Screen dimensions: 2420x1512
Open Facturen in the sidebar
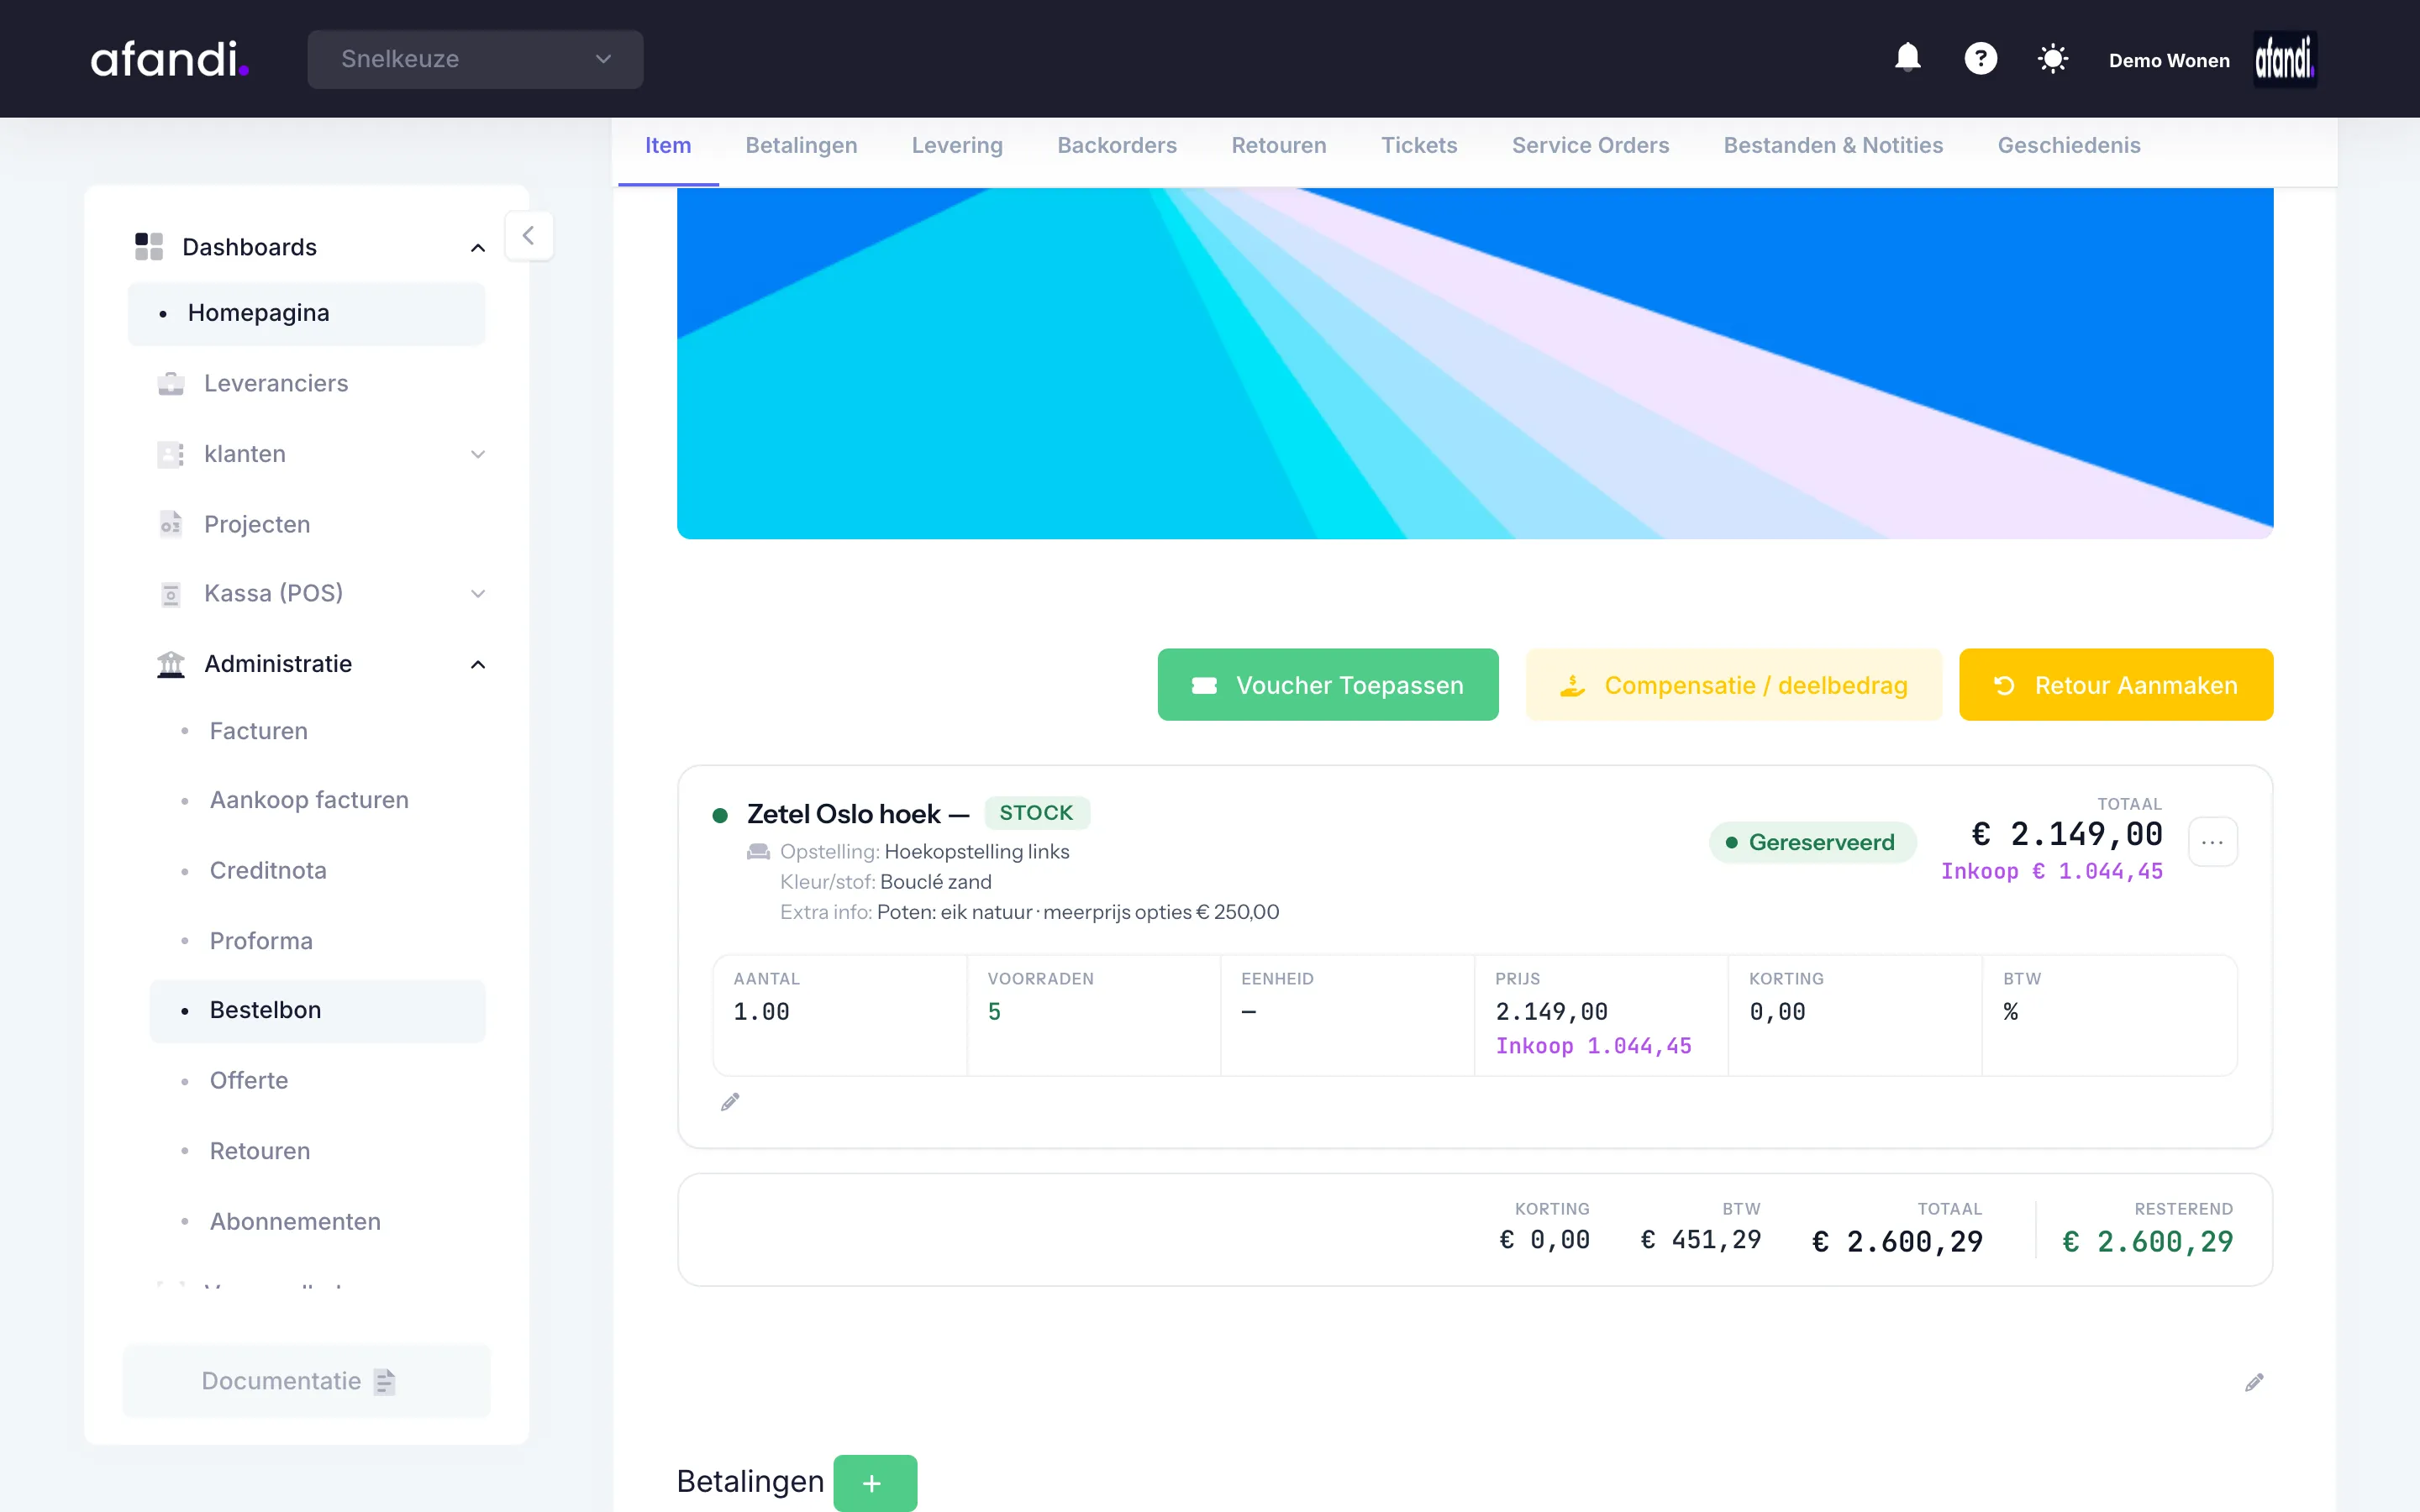click(x=259, y=731)
